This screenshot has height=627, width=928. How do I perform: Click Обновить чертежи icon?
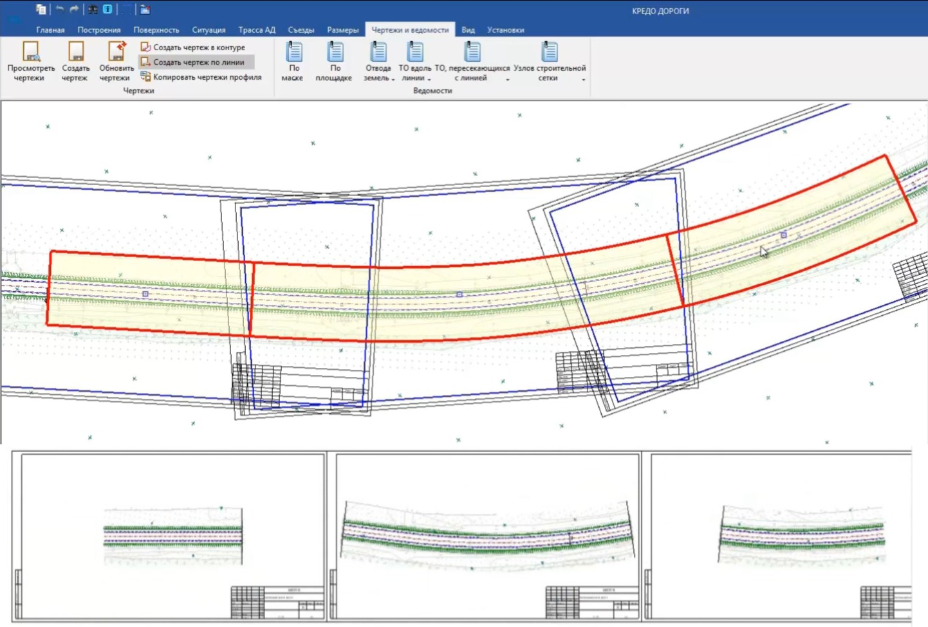click(116, 61)
